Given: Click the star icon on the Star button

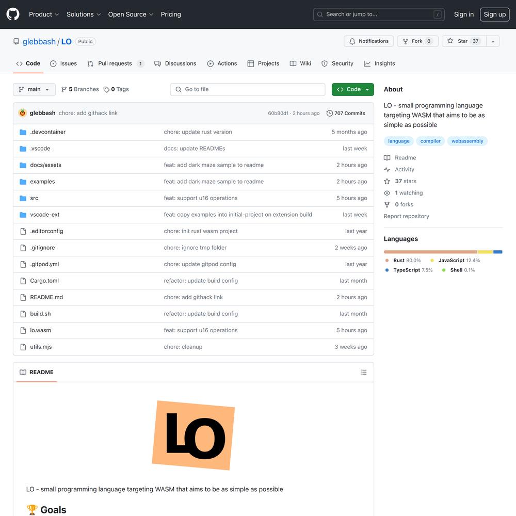Looking at the screenshot, I should (450, 41).
